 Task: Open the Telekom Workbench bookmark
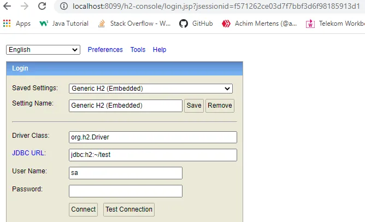(335, 24)
